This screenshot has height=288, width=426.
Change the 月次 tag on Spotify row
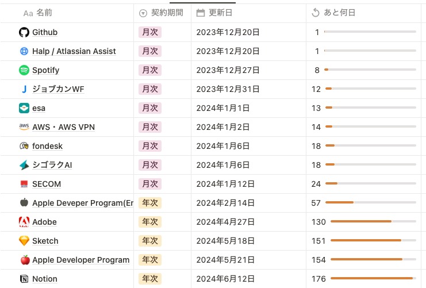coord(150,70)
